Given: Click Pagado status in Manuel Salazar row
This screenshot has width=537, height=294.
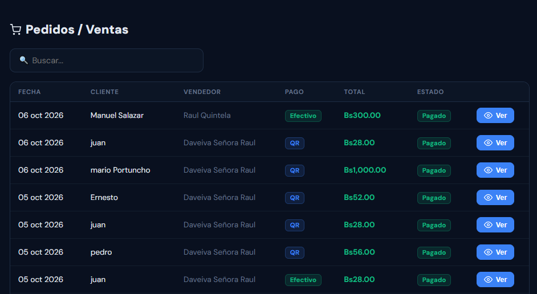Looking at the screenshot, I should click(x=434, y=116).
